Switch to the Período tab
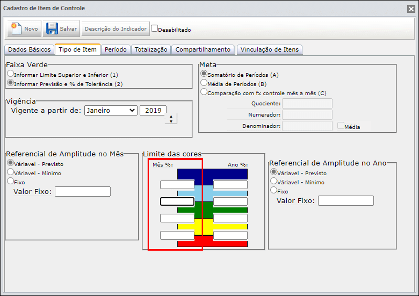 click(x=116, y=50)
